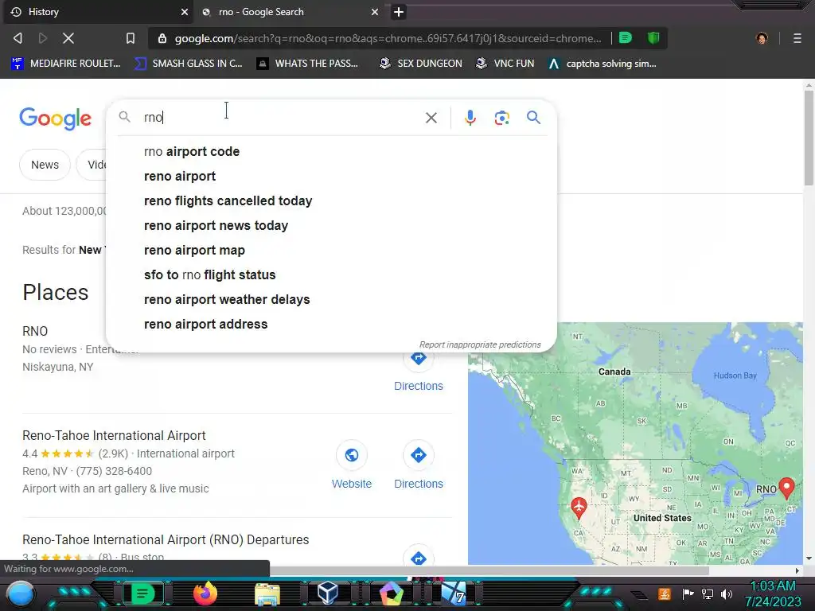Switch to the rno - Google Search tab

click(x=288, y=12)
